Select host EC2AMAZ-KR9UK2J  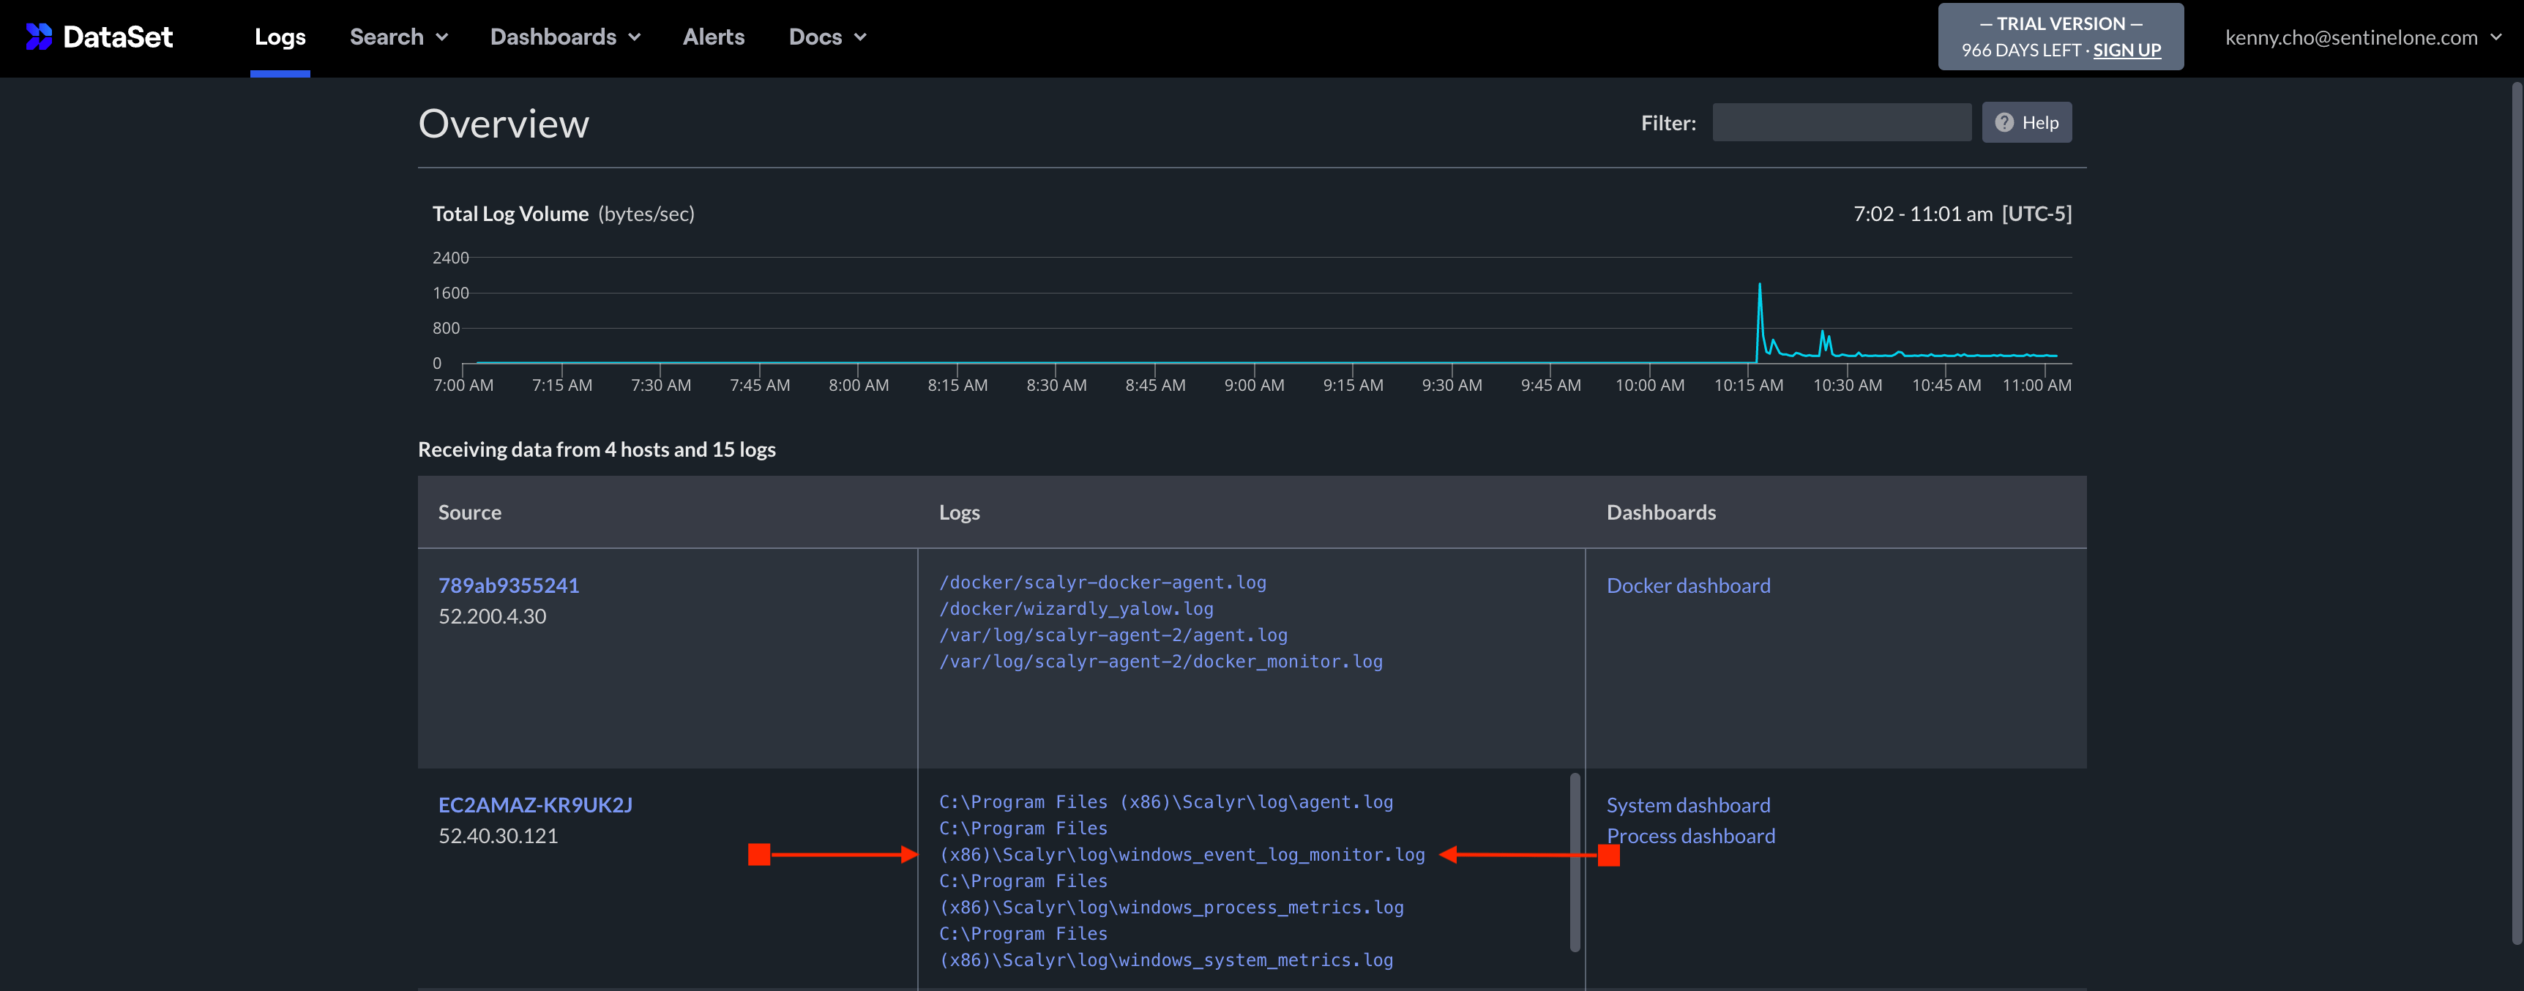[536, 805]
